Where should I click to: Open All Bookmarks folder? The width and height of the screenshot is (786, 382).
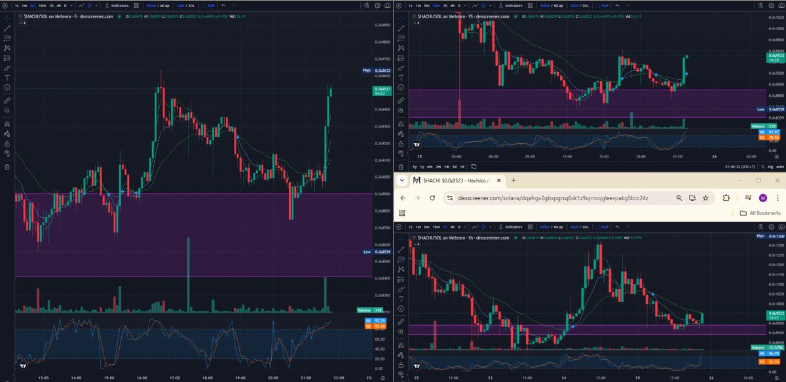click(760, 213)
